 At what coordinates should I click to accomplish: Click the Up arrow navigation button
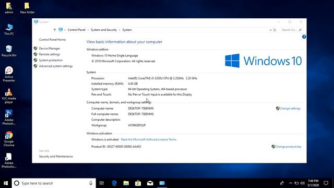coord(54,30)
